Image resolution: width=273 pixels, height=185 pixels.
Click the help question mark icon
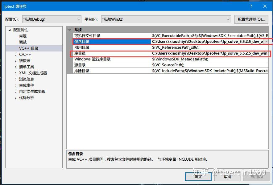251,6
